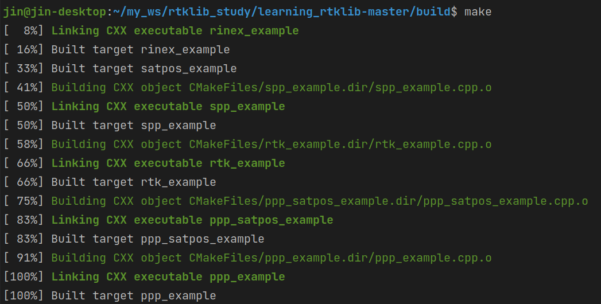Click the final 'Built target ppp_example' line
Viewport: 601px width, 304px height.
134,295
